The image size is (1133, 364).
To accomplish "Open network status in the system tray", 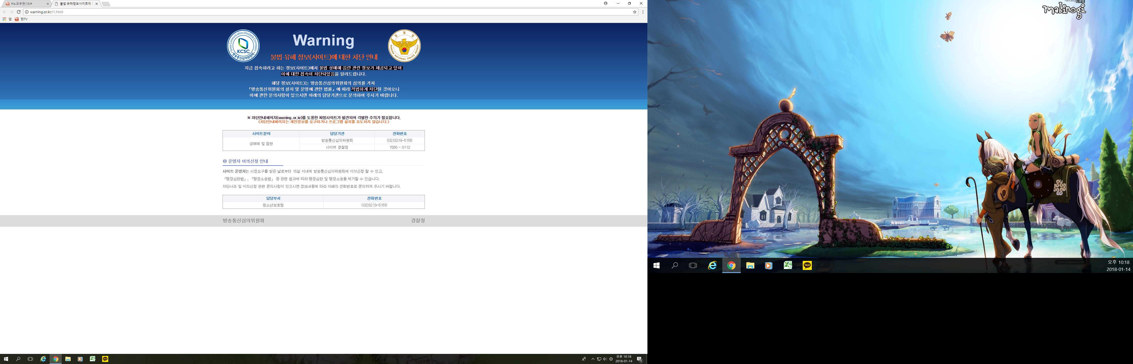I will pyautogui.click(x=599, y=359).
